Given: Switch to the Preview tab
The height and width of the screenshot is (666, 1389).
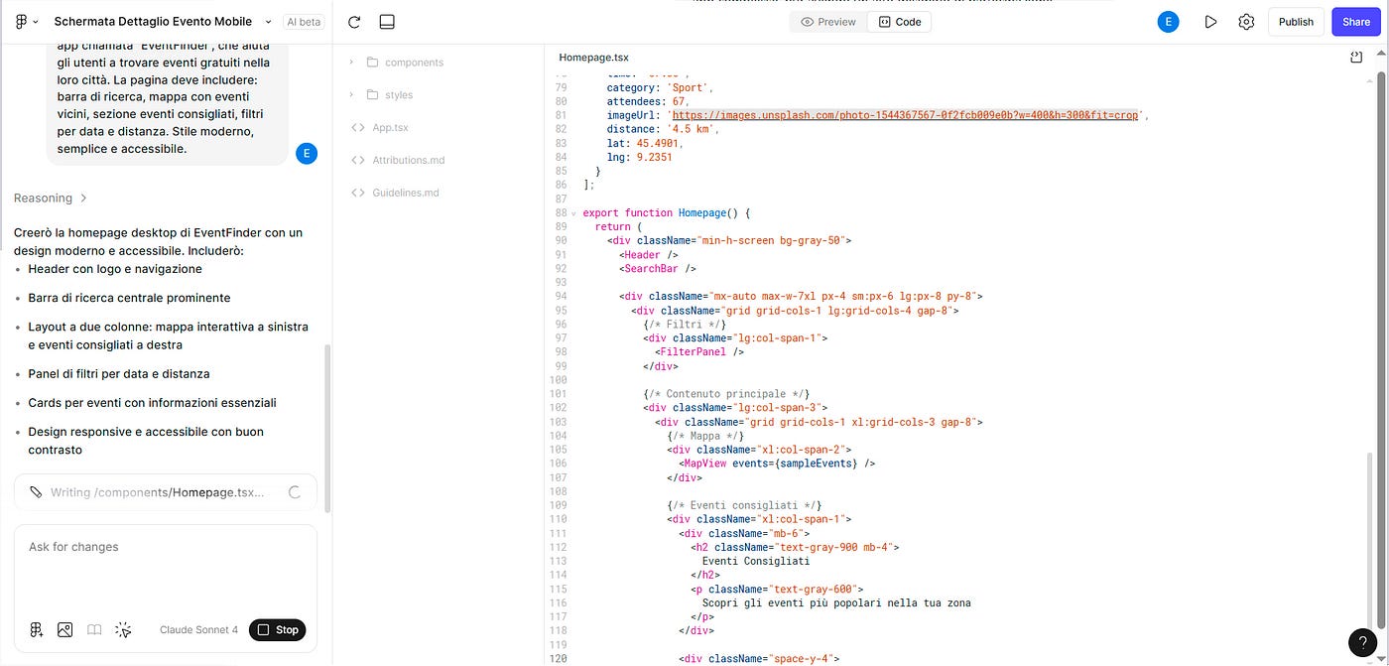Looking at the screenshot, I should tap(828, 22).
